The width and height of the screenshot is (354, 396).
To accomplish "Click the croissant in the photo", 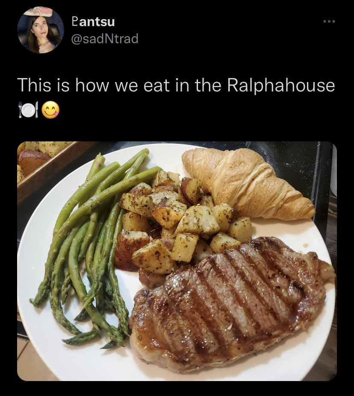I will click(248, 183).
